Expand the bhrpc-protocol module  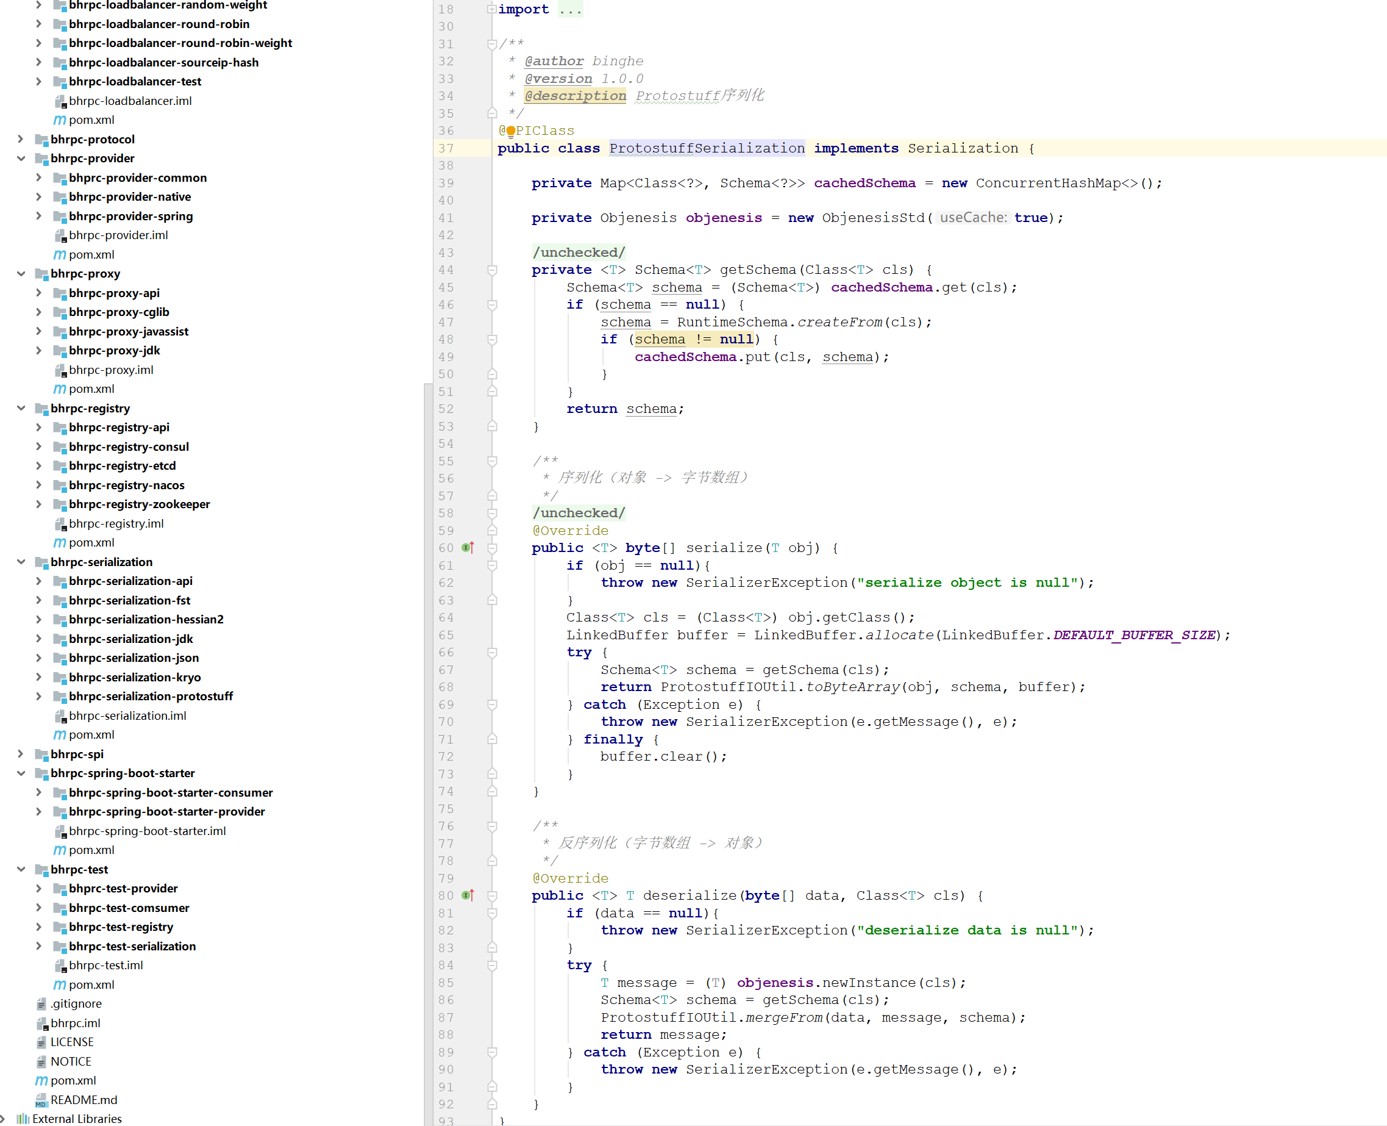[x=21, y=140]
